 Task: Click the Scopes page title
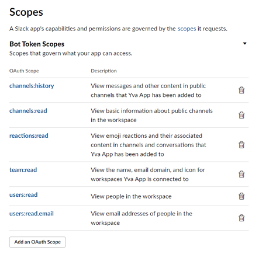click(26, 12)
